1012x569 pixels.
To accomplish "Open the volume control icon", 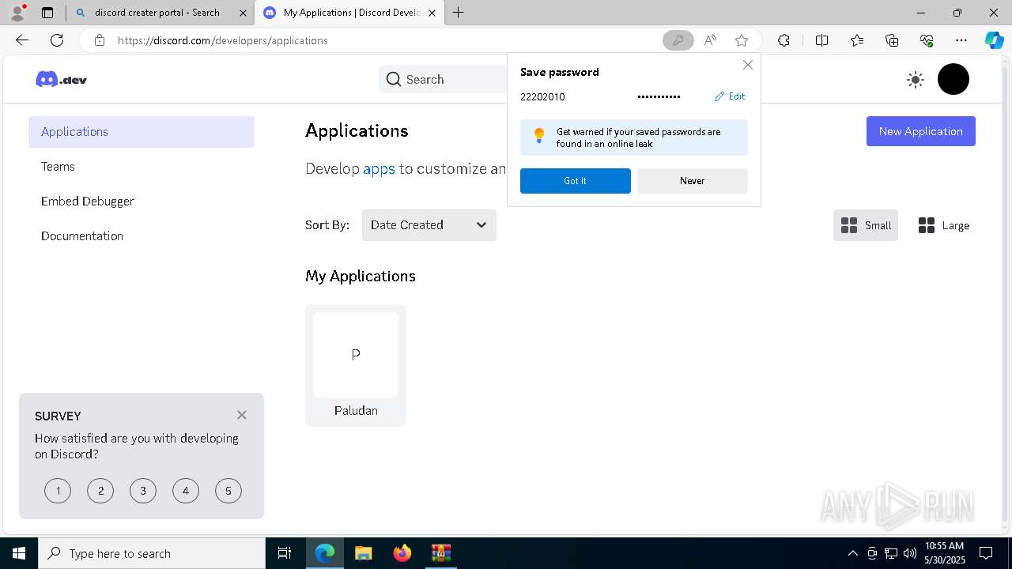I will click(x=909, y=553).
